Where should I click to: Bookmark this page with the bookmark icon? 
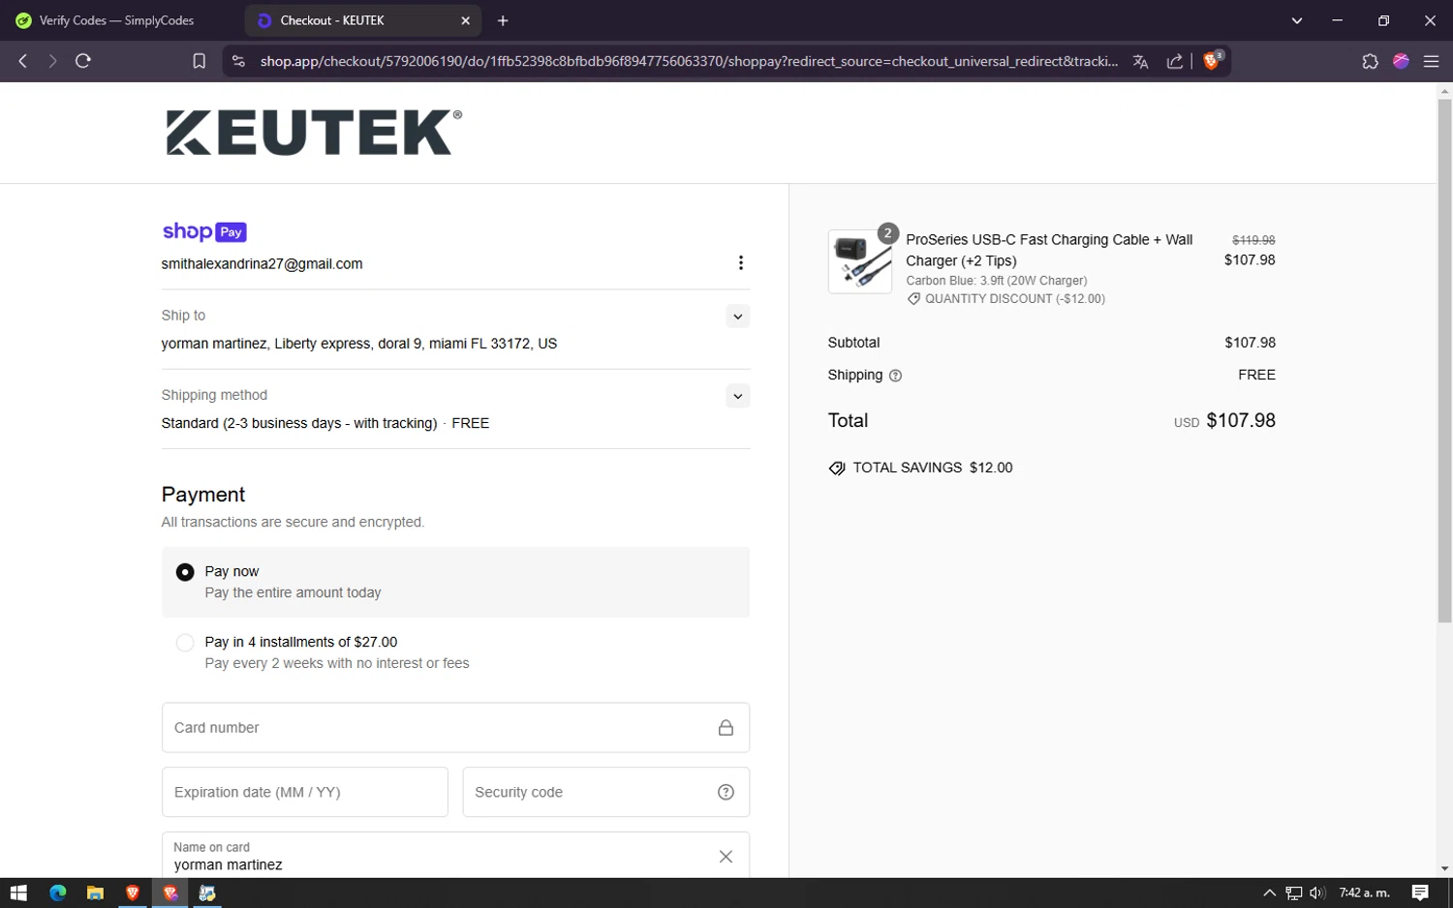199,61
